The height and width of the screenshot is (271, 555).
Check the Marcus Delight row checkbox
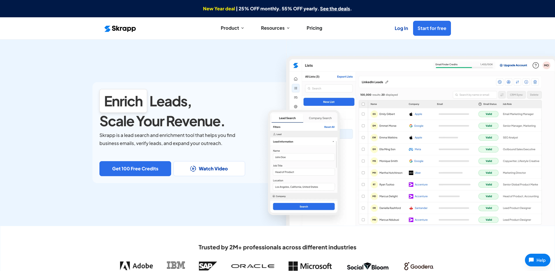coord(363,196)
